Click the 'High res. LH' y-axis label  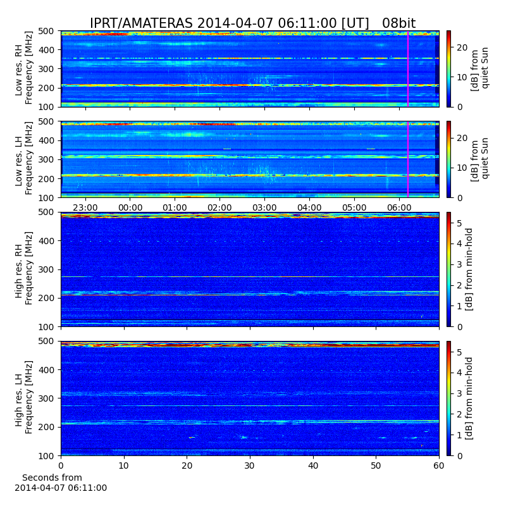(24, 398)
